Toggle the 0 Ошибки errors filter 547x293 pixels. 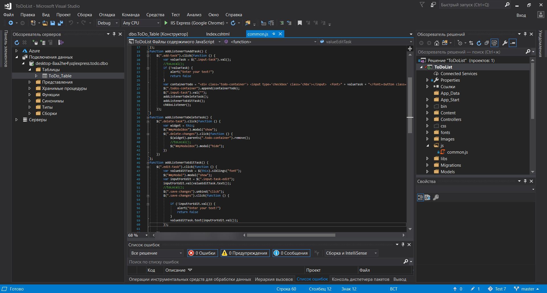[202, 253]
